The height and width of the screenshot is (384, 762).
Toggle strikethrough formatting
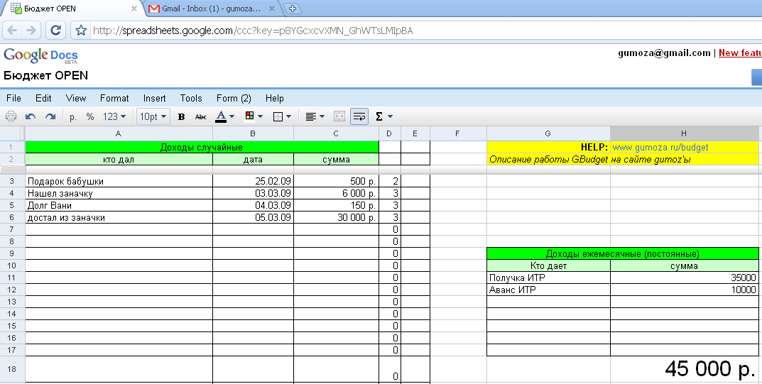pyautogui.click(x=200, y=116)
